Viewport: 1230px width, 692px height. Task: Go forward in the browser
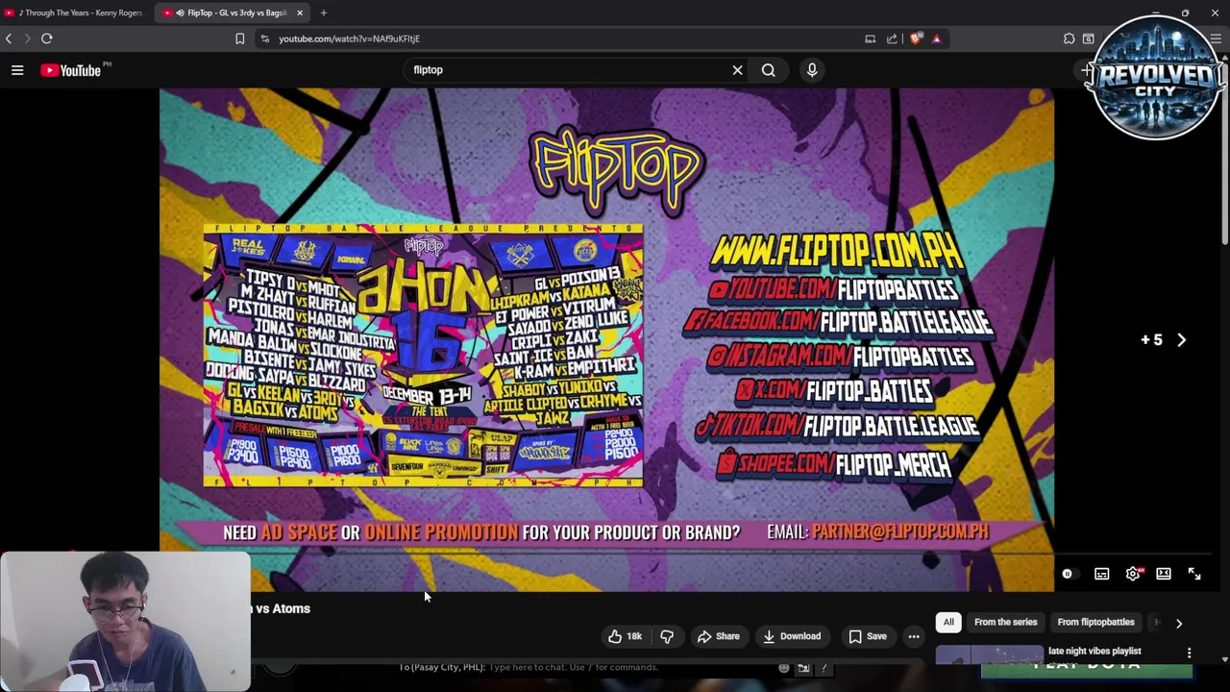(27, 38)
